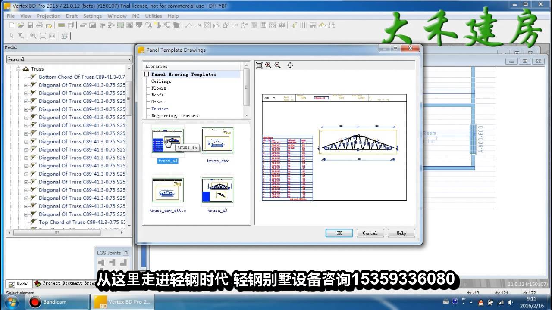552x310 pixels.
Task: Select the Enginering, trusses library
Action: point(174,115)
